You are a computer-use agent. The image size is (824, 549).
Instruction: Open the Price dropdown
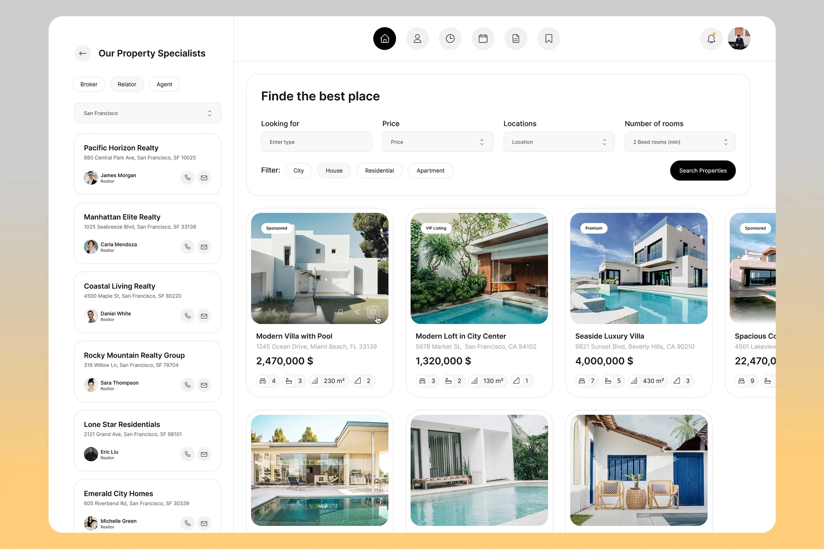point(438,142)
